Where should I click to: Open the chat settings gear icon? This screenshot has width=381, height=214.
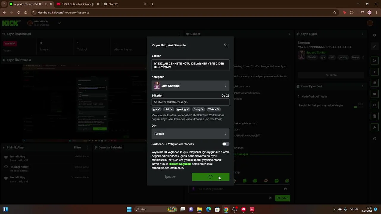[x=270, y=198]
